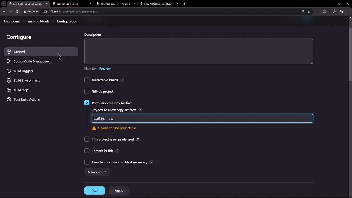The image size is (352, 198).
Task: Go back using browser back arrow
Action: (x=4, y=12)
